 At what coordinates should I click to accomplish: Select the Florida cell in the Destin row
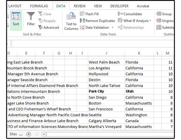point(139,80)
